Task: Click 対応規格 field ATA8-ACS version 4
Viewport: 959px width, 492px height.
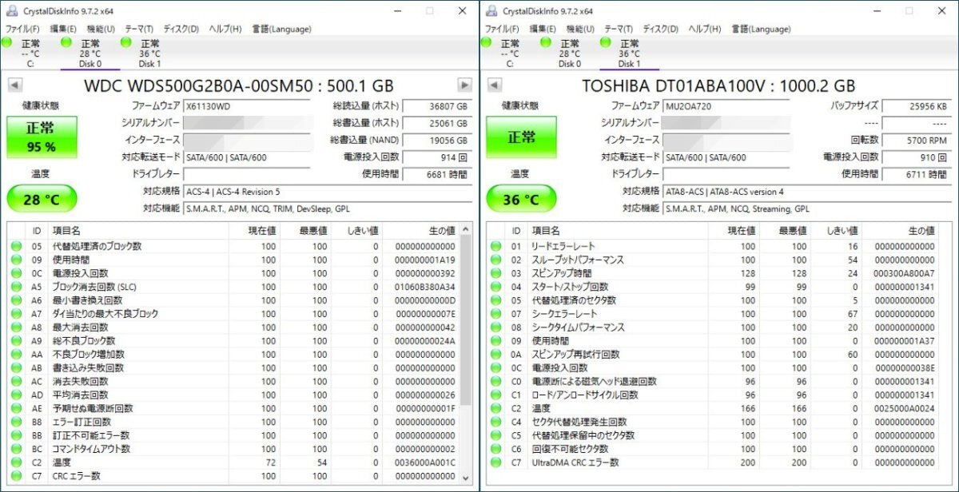Action: tap(806, 192)
